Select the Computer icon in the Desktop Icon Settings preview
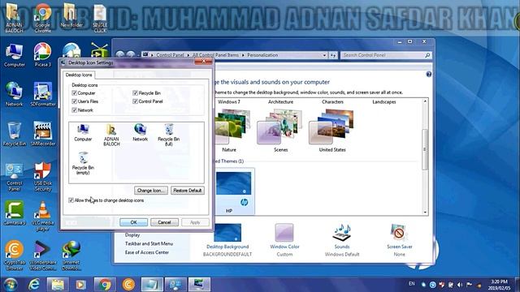 pyautogui.click(x=83, y=132)
